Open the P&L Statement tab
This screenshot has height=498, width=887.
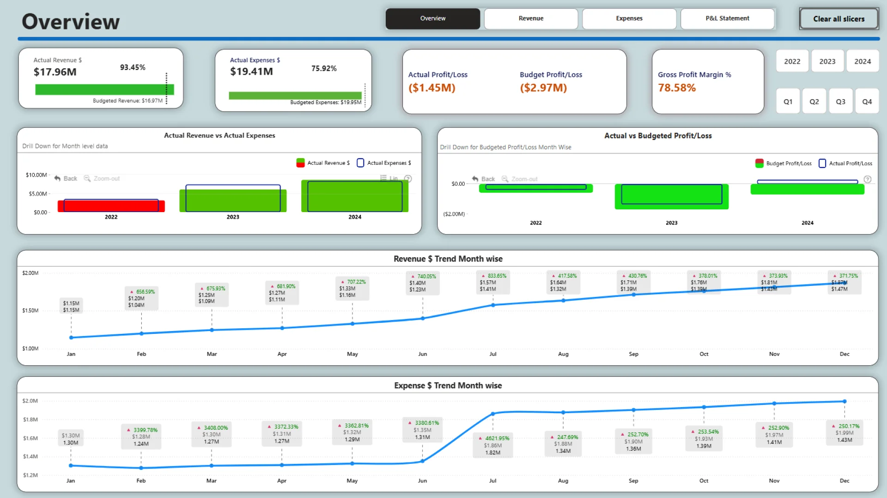pos(727,18)
